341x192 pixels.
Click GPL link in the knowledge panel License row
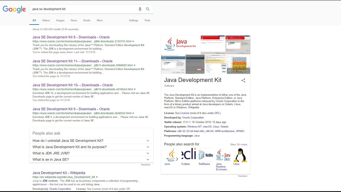(217, 113)
